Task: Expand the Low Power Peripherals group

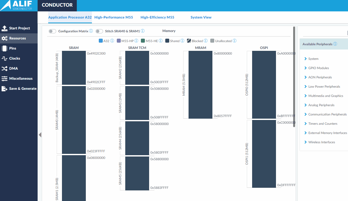Action: [x=306, y=87]
